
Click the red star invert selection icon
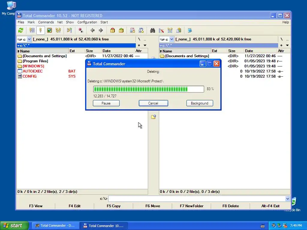coord(80,30)
